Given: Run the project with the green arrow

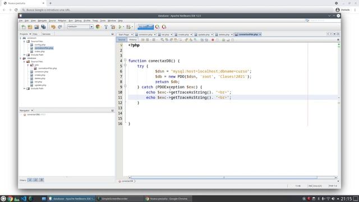Looking at the screenshot, I should click(120, 27).
